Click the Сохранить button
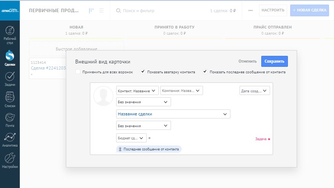This screenshot has height=188, width=334. tap(274, 61)
